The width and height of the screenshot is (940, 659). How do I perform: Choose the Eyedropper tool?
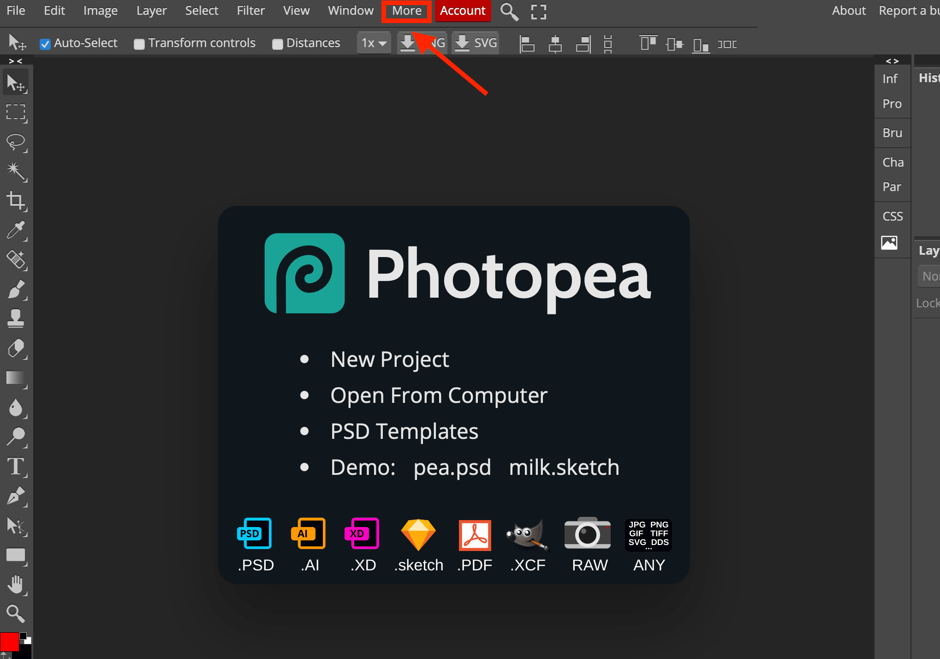(16, 230)
